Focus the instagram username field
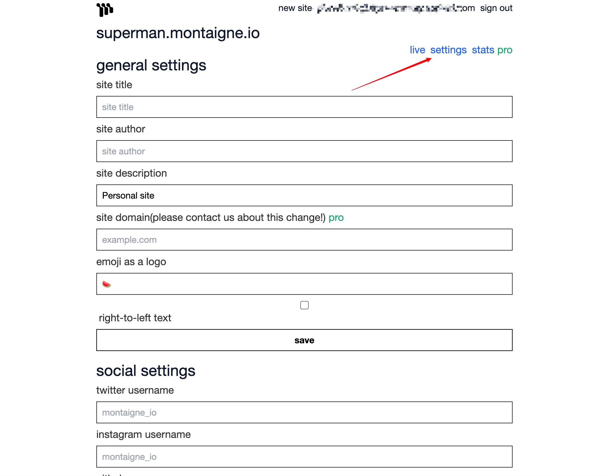 [x=304, y=457]
